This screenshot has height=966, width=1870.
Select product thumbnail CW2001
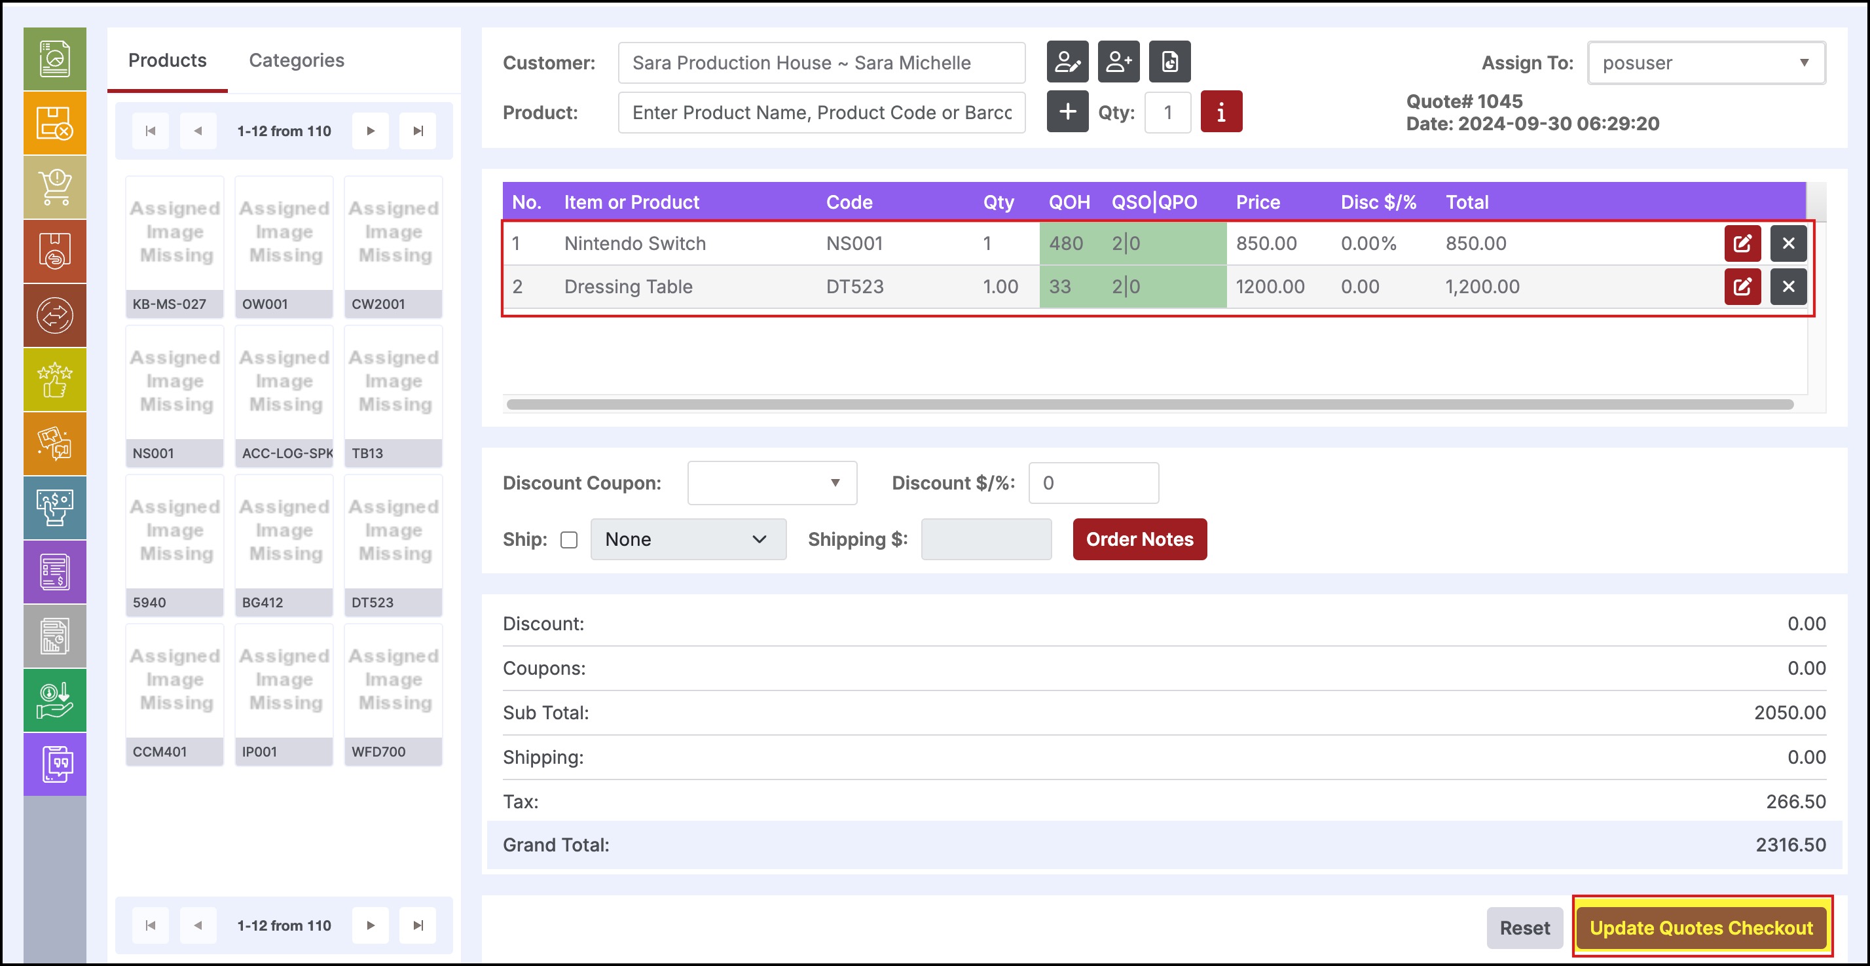pyautogui.click(x=393, y=247)
